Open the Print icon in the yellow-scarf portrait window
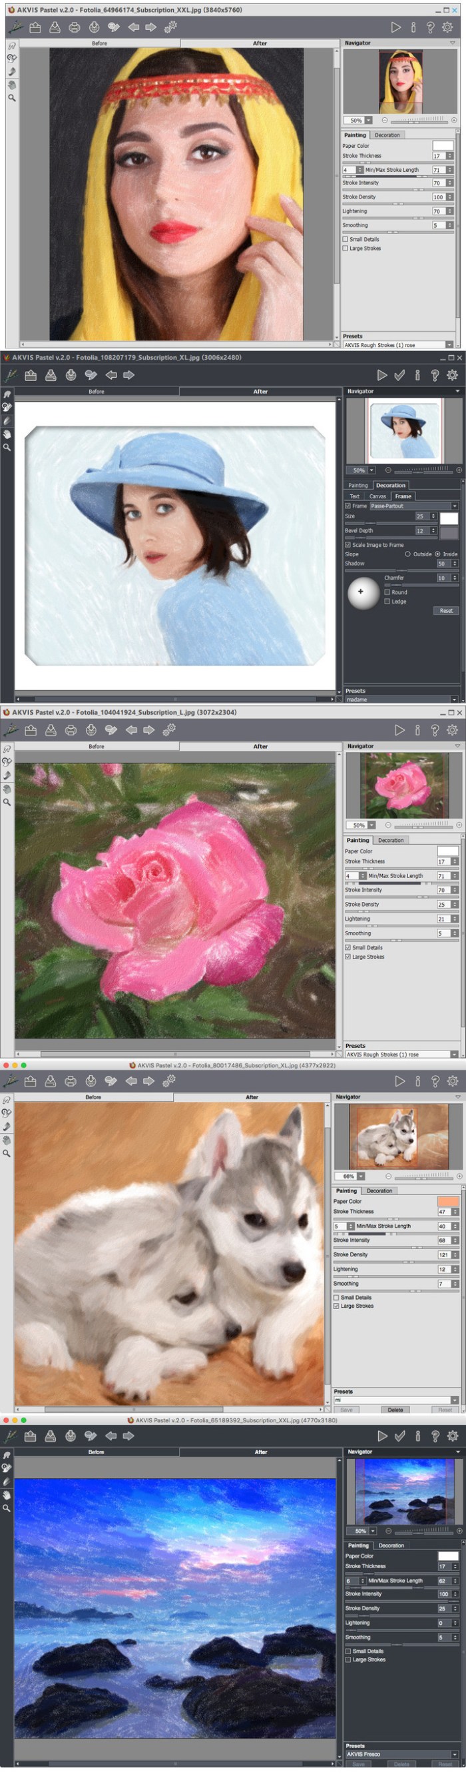466x1774 pixels. (x=75, y=27)
